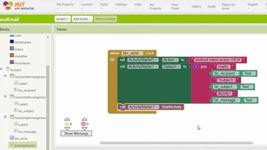The image size is (267, 150).
Task: Open the English language menu
Action: tap(252, 6)
